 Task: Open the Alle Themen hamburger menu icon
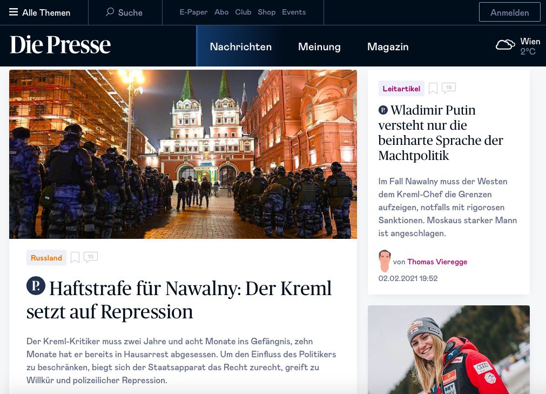(x=14, y=12)
